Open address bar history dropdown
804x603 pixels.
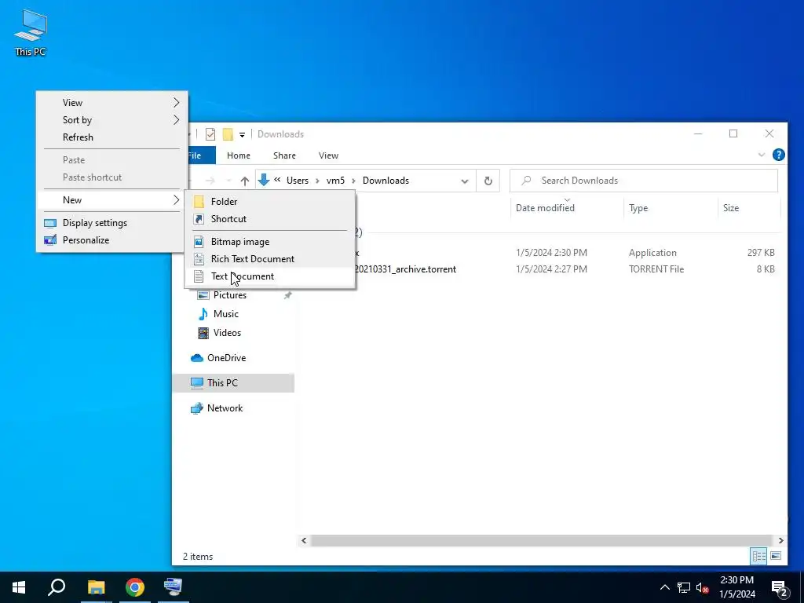tap(465, 181)
